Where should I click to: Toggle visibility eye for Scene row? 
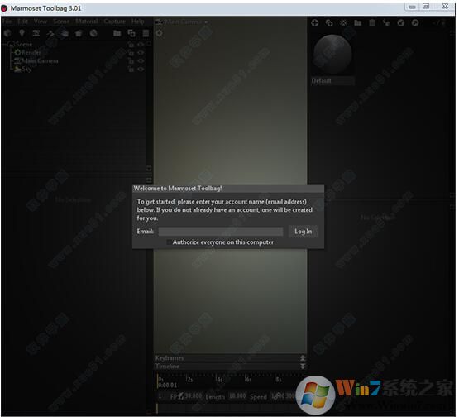pyautogui.click(x=141, y=45)
